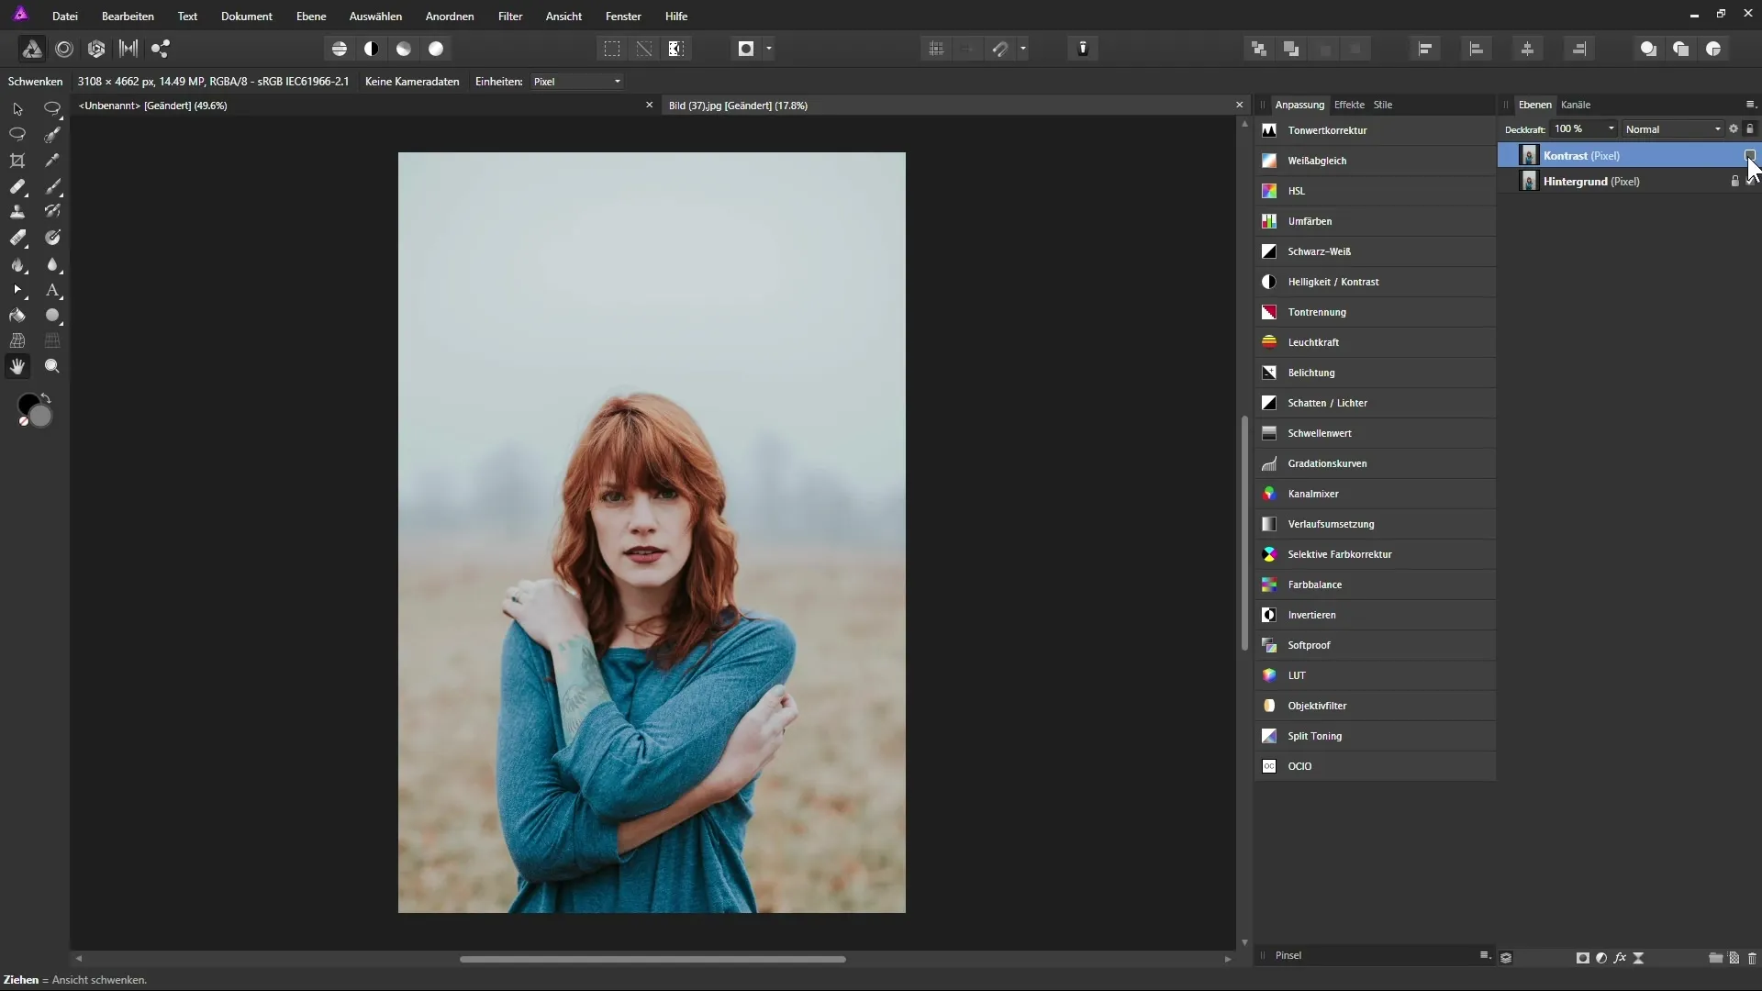The image size is (1762, 991).
Task: Expand the snapping options arrow
Action: (1023, 49)
